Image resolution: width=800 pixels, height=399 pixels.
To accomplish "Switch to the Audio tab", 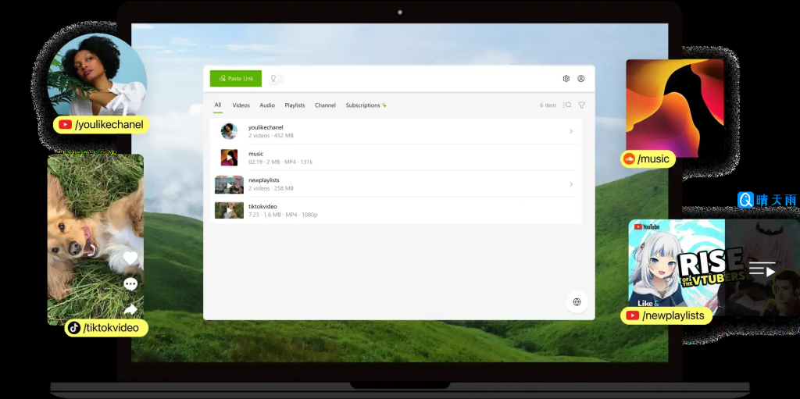I will click(267, 105).
